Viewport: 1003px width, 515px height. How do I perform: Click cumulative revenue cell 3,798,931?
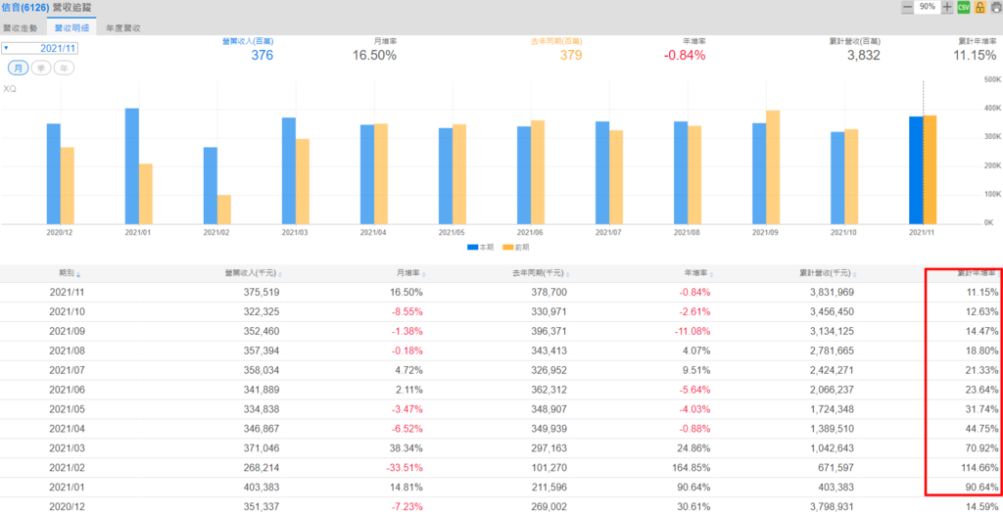[x=832, y=507]
